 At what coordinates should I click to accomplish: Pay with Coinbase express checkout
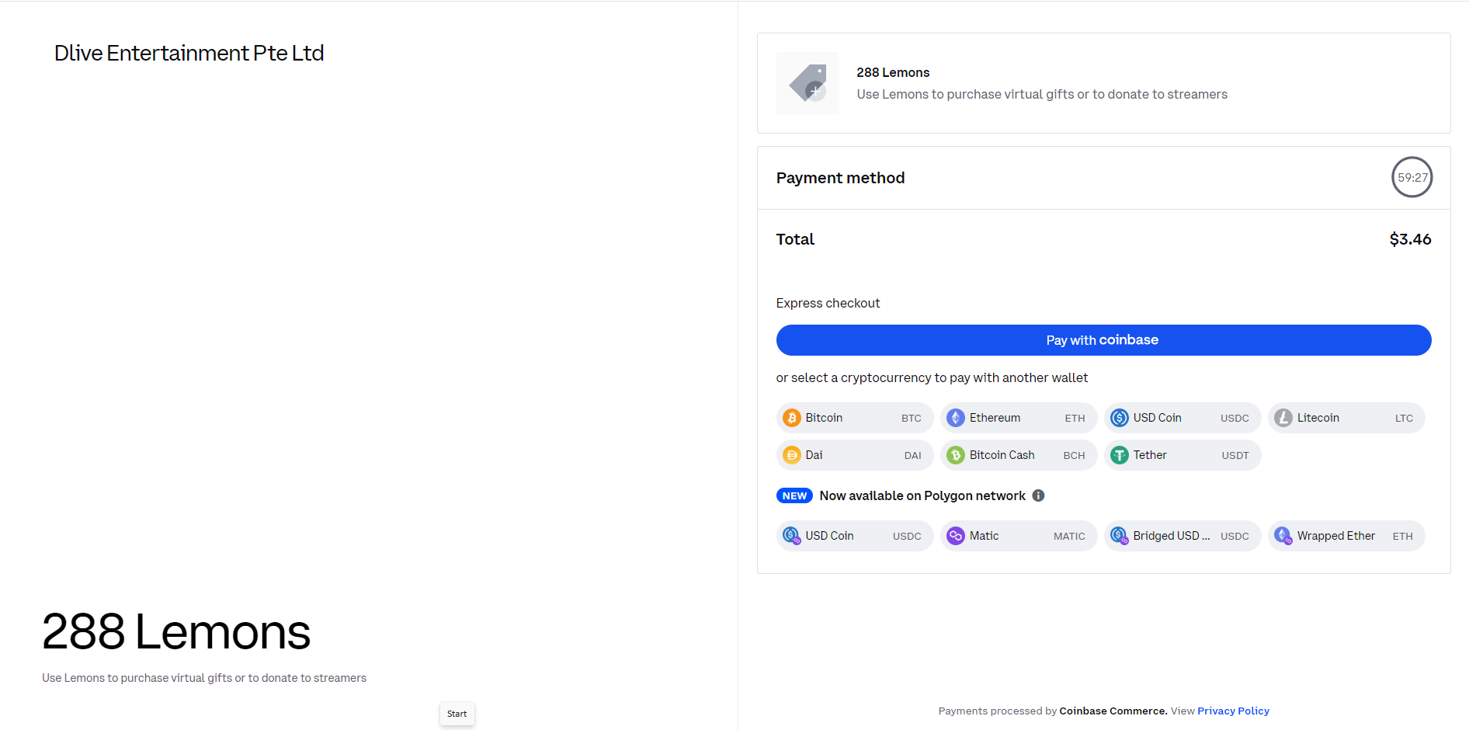1103,340
